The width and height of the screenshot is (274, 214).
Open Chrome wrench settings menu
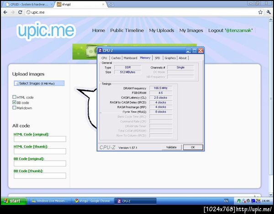(269, 12)
